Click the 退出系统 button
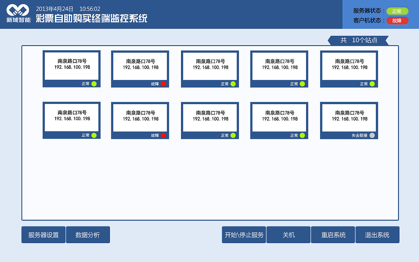The height and width of the screenshot is (262, 419). [x=377, y=235]
